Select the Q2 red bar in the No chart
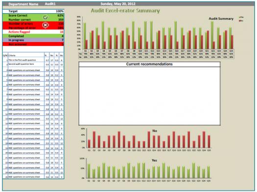Image resolution: width=257 pixels, height=192 pixels. coord(94,139)
